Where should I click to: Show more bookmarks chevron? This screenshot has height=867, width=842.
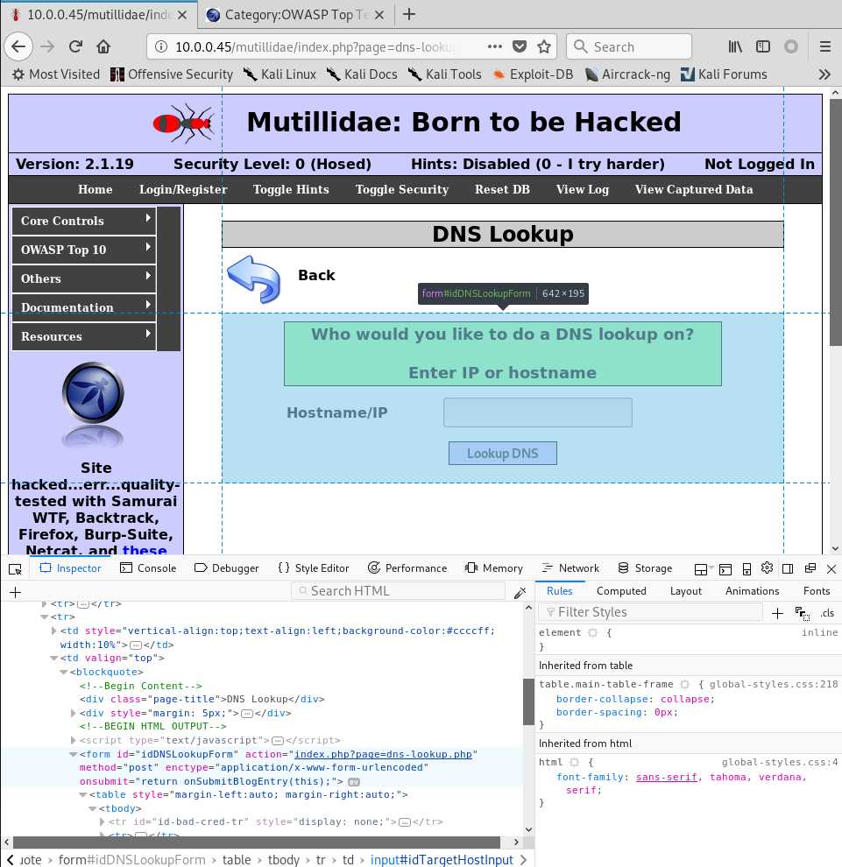tap(824, 74)
